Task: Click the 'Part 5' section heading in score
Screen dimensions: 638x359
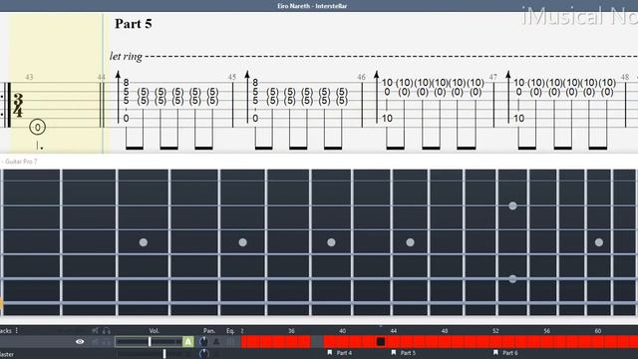Action: click(133, 24)
